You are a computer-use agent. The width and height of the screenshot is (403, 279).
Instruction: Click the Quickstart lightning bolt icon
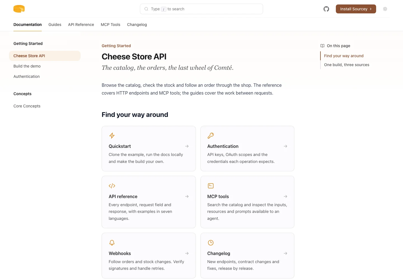point(112,136)
